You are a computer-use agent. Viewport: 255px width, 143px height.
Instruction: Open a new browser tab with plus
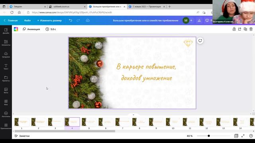(169, 7)
